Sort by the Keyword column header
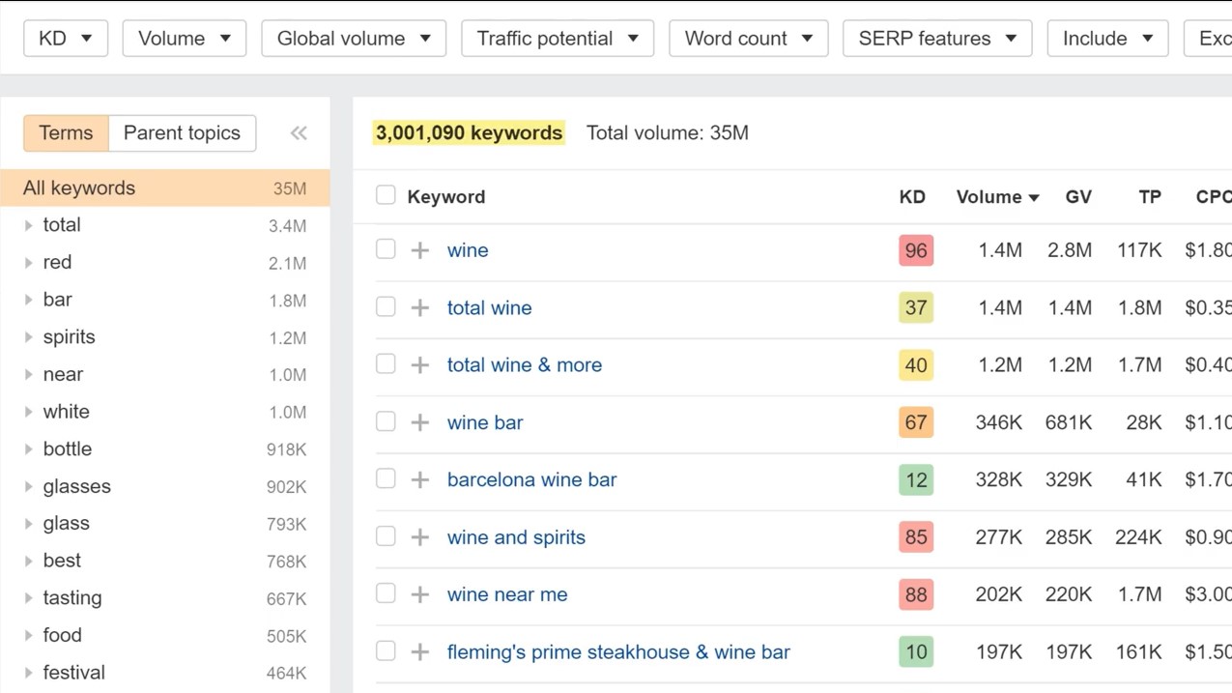The width and height of the screenshot is (1232, 693). click(x=446, y=197)
